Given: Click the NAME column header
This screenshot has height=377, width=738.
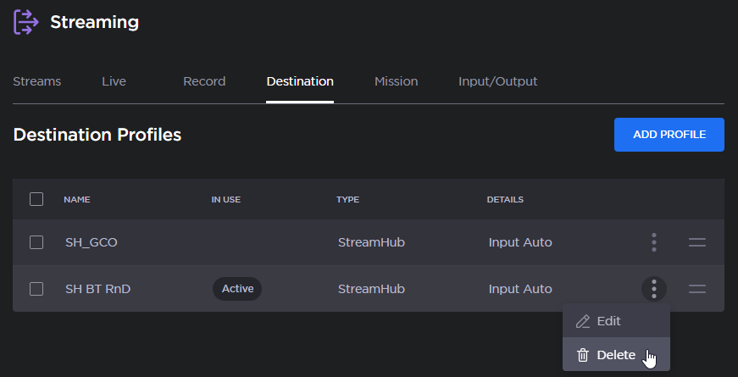Looking at the screenshot, I should click(77, 200).
